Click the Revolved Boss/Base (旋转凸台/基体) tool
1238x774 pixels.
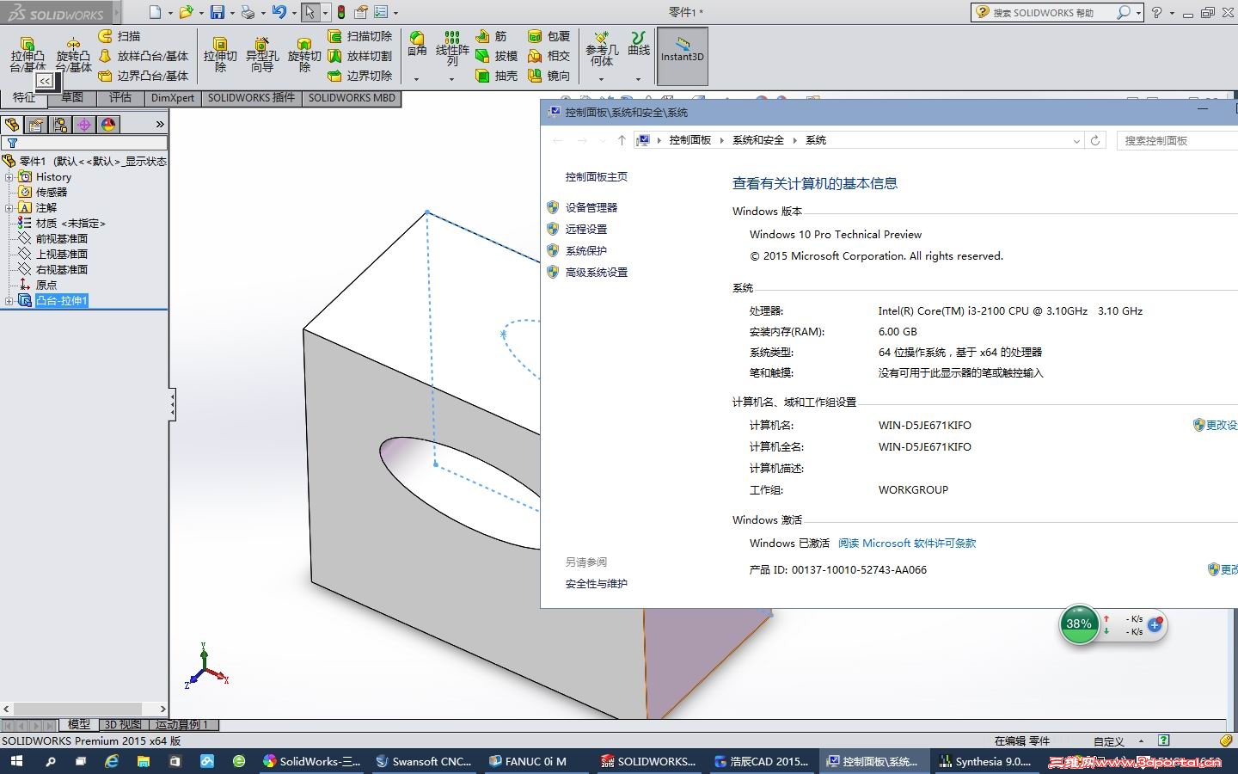coord(73,54)
